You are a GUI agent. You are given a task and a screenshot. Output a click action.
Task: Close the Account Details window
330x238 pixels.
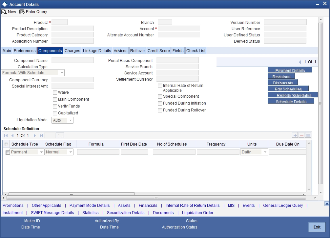(x=325, y=4)
